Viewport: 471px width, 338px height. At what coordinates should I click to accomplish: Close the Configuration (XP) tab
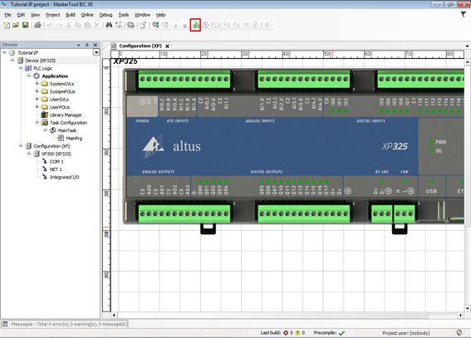click(x=167, y=46)
